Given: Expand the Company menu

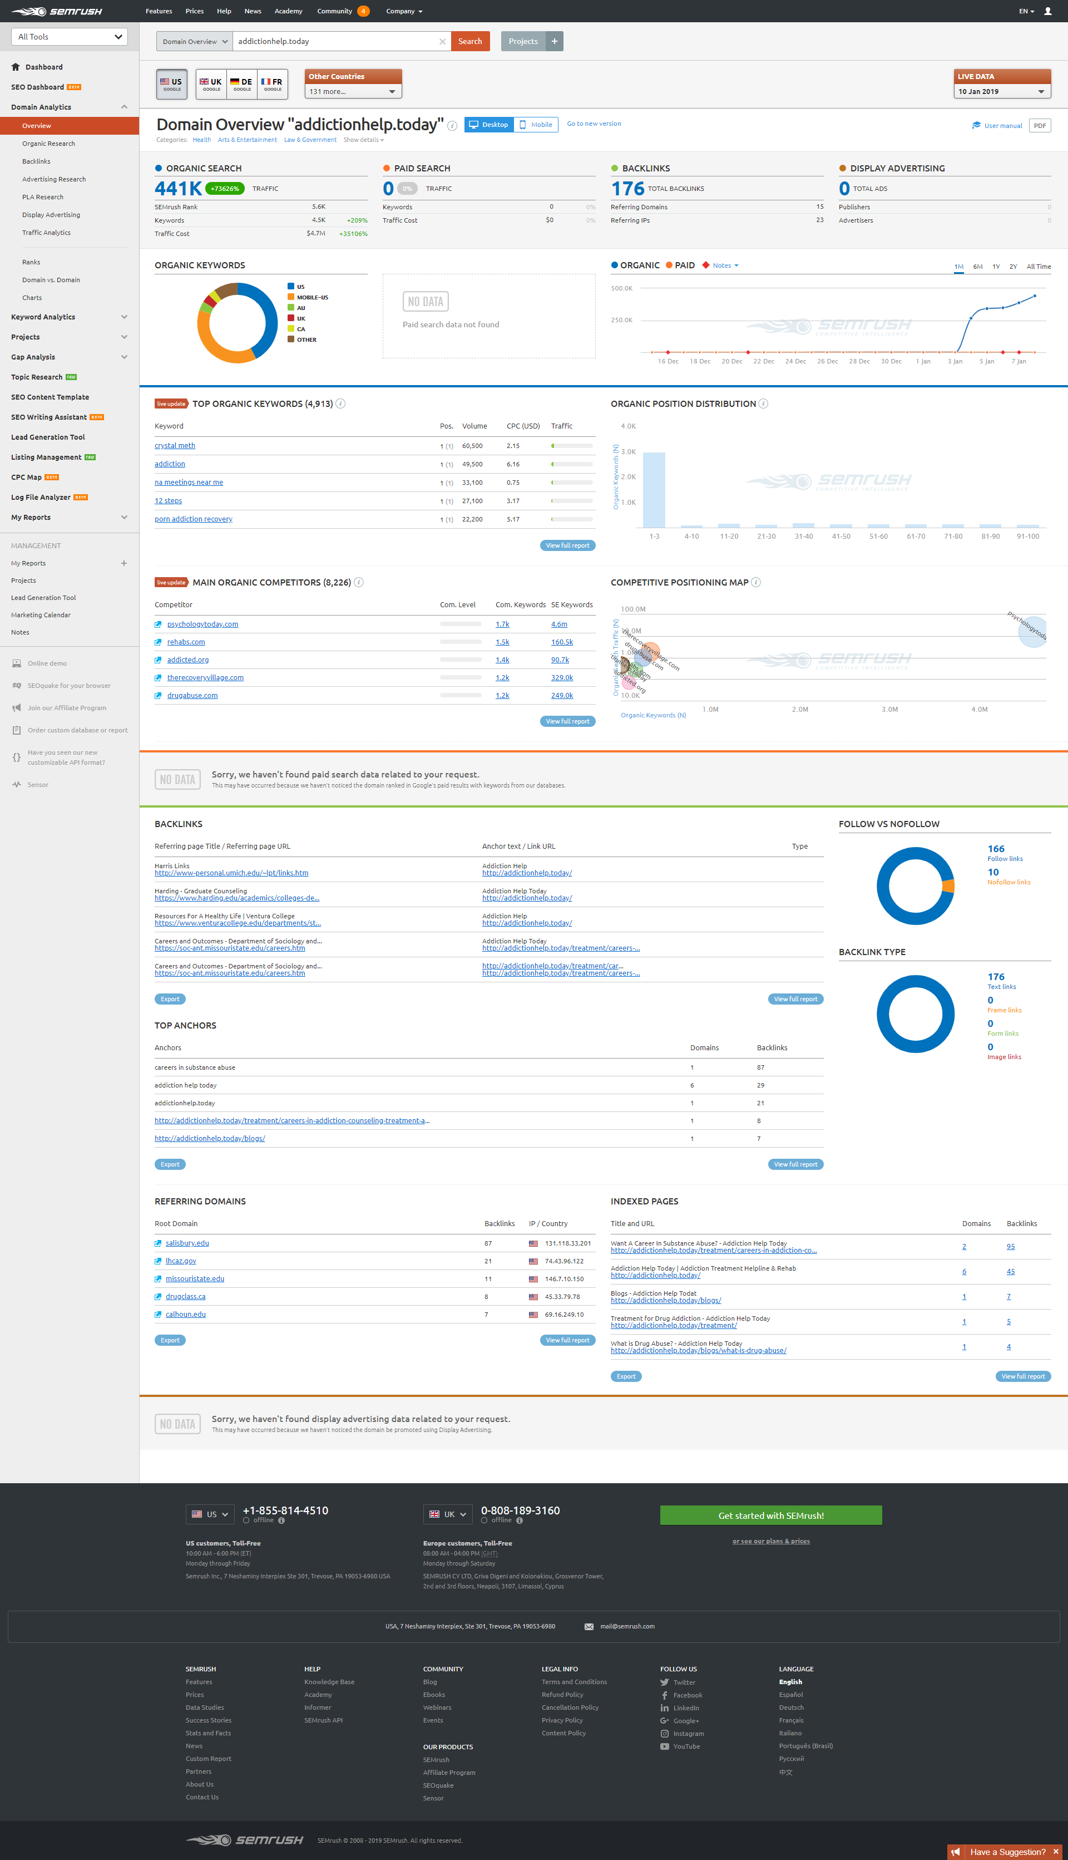Looking at the screenshot, I should click(404, 11).
